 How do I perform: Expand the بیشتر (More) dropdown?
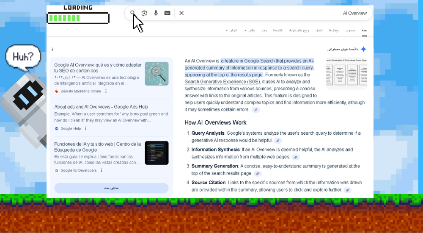coord(250,30)
